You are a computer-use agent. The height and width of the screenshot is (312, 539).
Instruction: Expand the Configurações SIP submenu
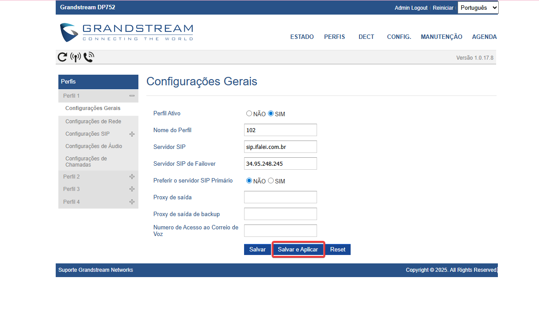click(132, 134)
